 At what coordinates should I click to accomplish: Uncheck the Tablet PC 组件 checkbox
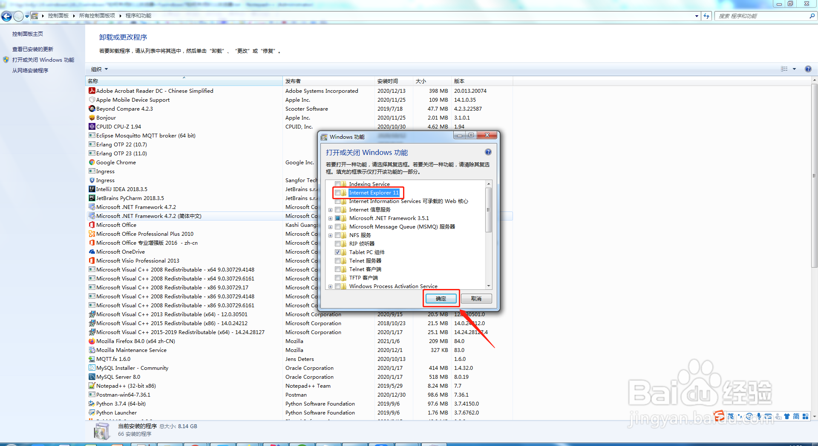[338, 252]
